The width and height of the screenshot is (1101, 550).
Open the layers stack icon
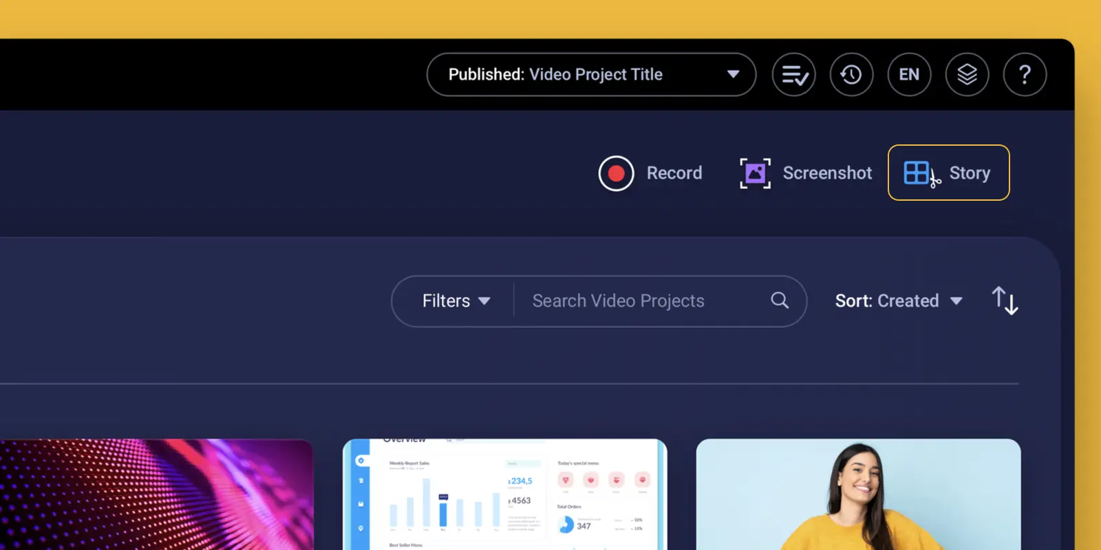(x=968, y=74)
